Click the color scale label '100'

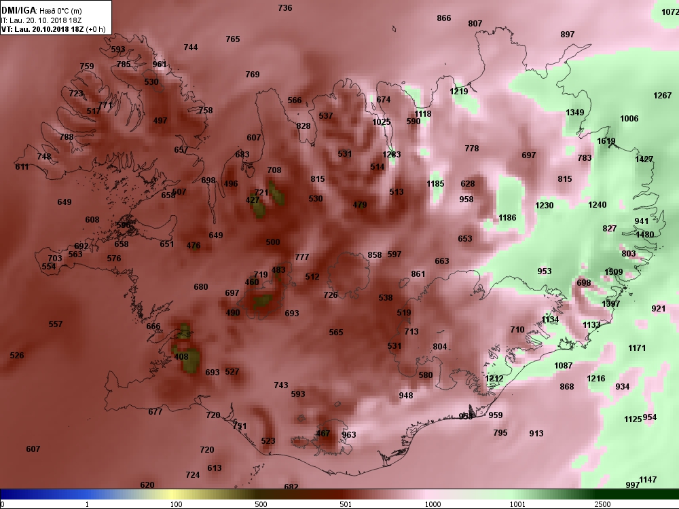(x=177, y=504)
